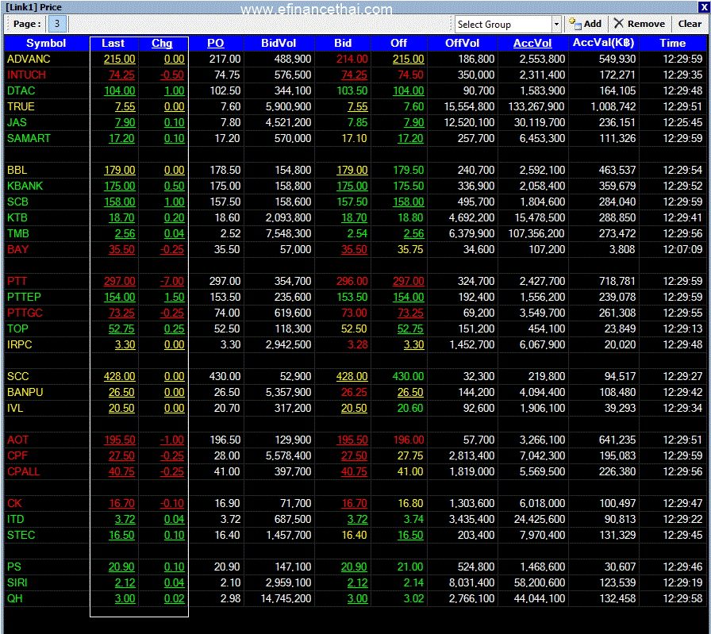Click QH BidVol 14,745,200
Screen dimensions: 711x634
[x=286, y=598]
